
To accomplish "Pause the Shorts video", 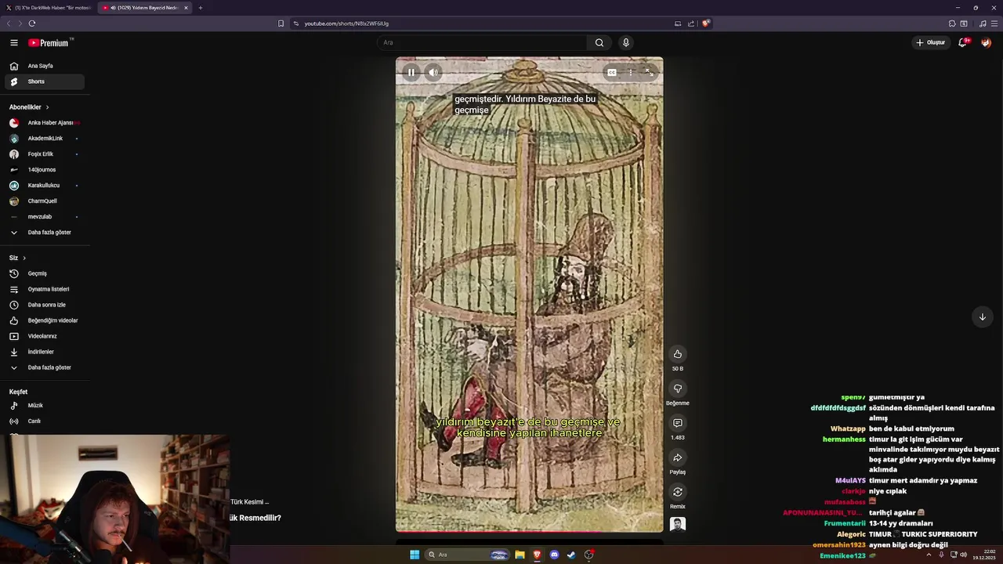I will tap(411, 72).
